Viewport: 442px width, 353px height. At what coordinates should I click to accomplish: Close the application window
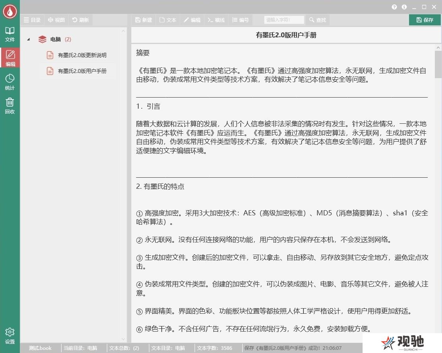[434, 7]
